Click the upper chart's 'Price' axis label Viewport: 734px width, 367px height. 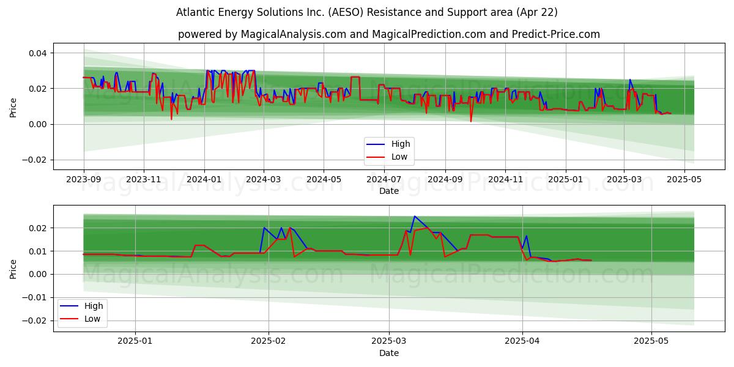click(x=13, y=106)
